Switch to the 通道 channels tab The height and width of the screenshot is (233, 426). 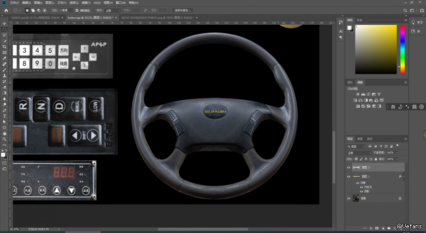(x=360, y=139)
